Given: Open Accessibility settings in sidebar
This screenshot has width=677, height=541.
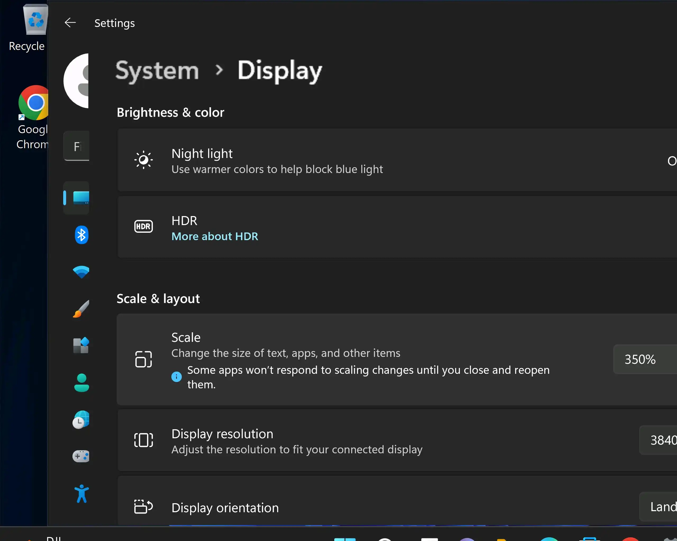Looking at the screenshot, I should pos(81,494).
